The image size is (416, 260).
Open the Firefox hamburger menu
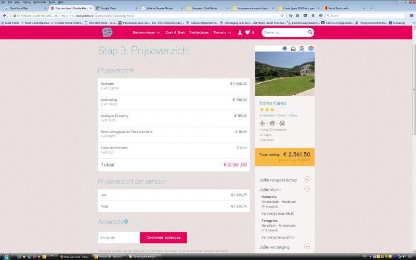411,16
